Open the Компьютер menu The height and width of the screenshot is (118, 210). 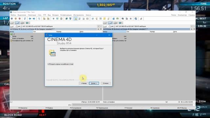(x=182, y=15)
